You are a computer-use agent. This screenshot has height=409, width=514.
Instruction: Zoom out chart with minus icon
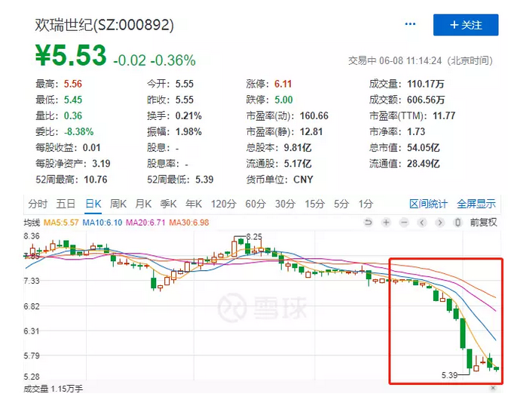click(404, 223)
